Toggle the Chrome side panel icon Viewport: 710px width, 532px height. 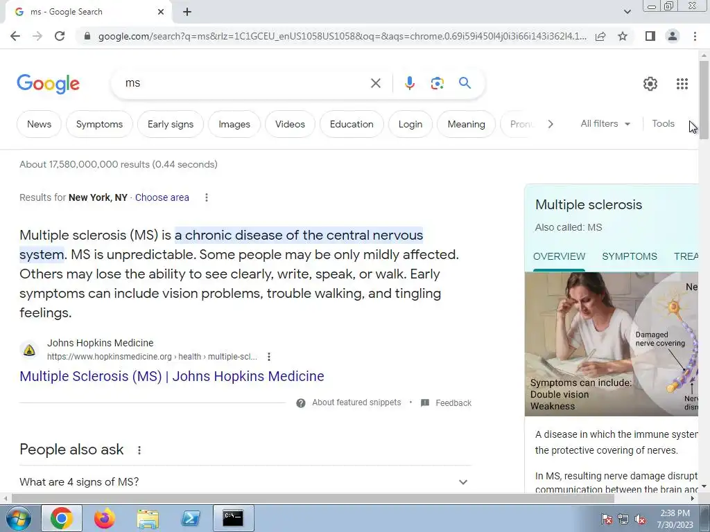[x=650, y=36]
